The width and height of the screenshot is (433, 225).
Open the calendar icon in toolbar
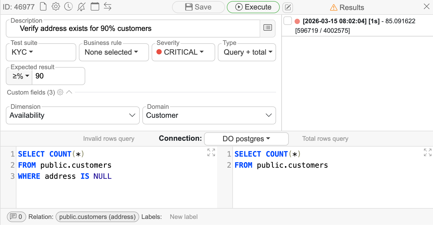pos(95,7)
